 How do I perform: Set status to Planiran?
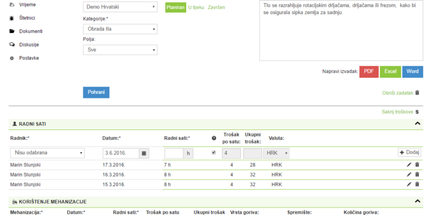click(x=176, y=7)
